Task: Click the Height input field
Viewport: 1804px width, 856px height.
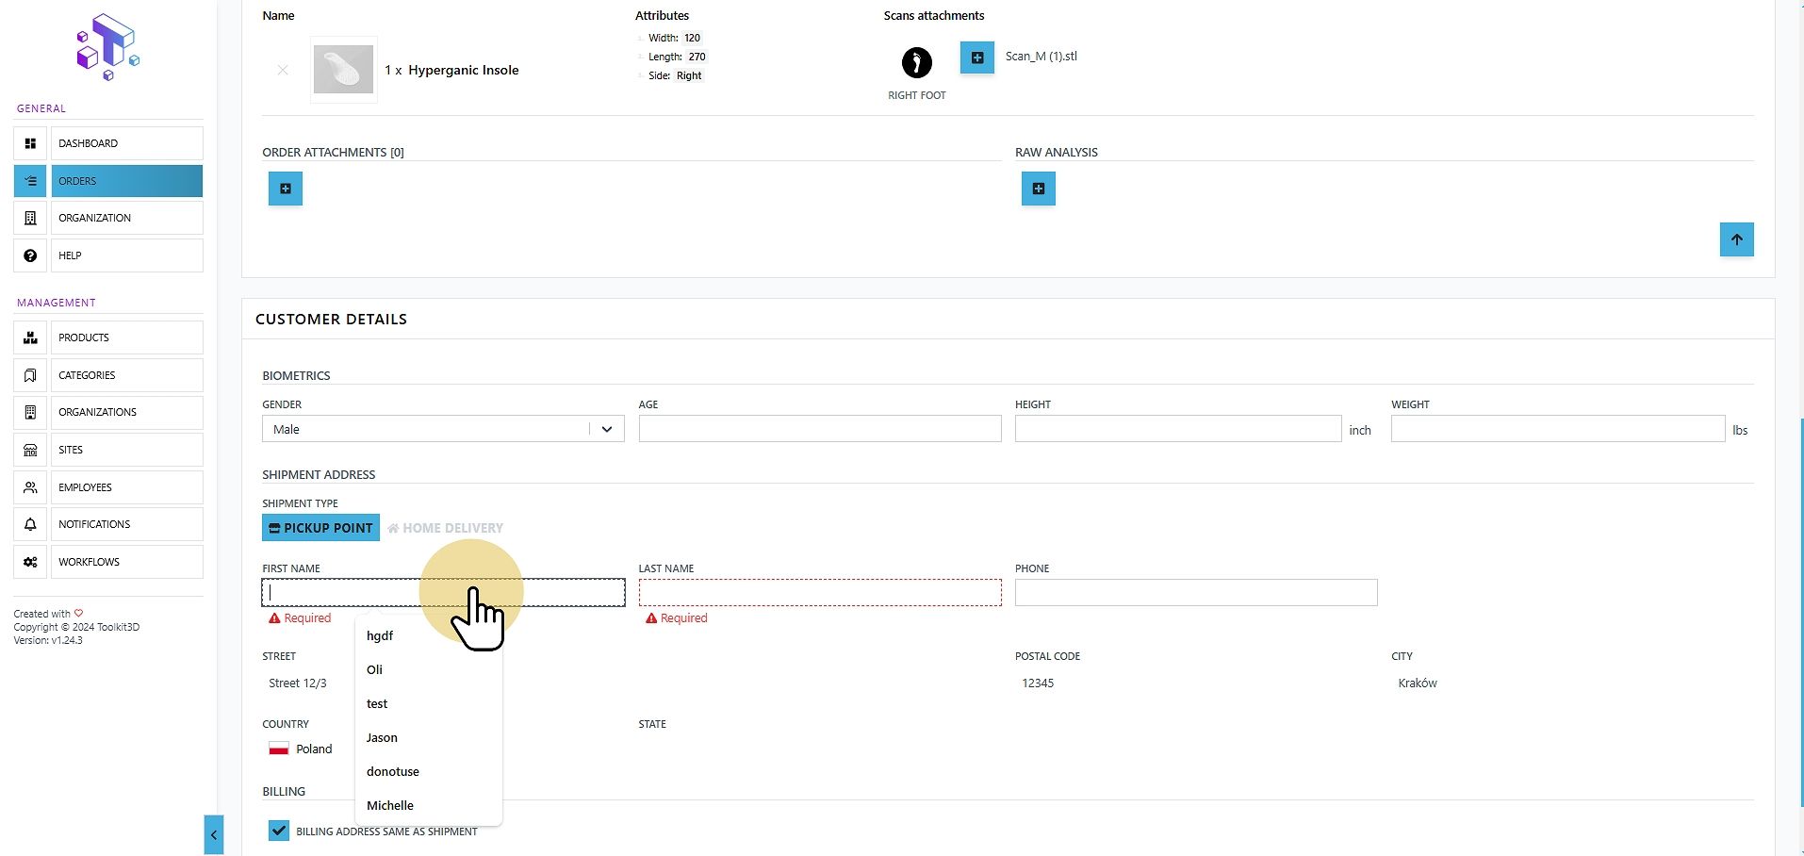Action: (x=1178, y=429)
